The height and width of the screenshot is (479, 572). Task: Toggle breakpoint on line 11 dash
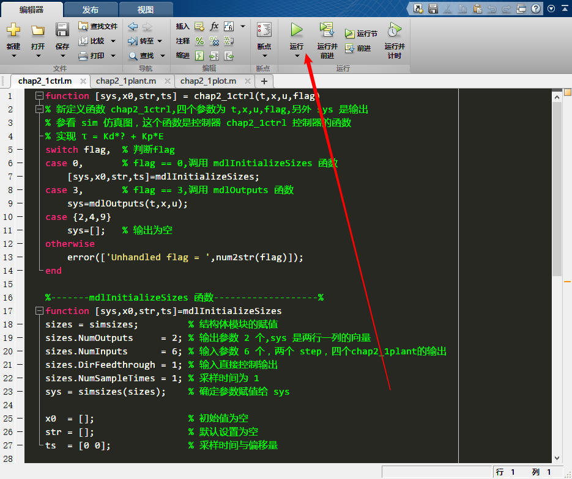coord(20,230)
